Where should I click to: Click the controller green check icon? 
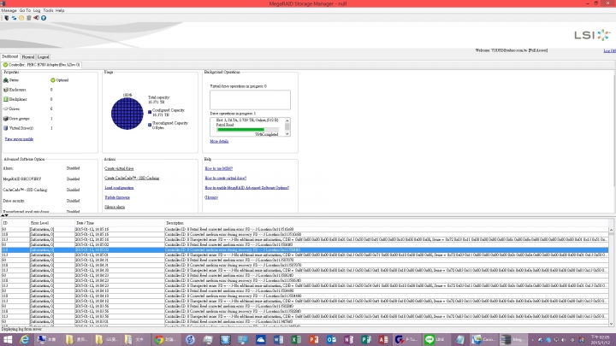pos(5,65)
